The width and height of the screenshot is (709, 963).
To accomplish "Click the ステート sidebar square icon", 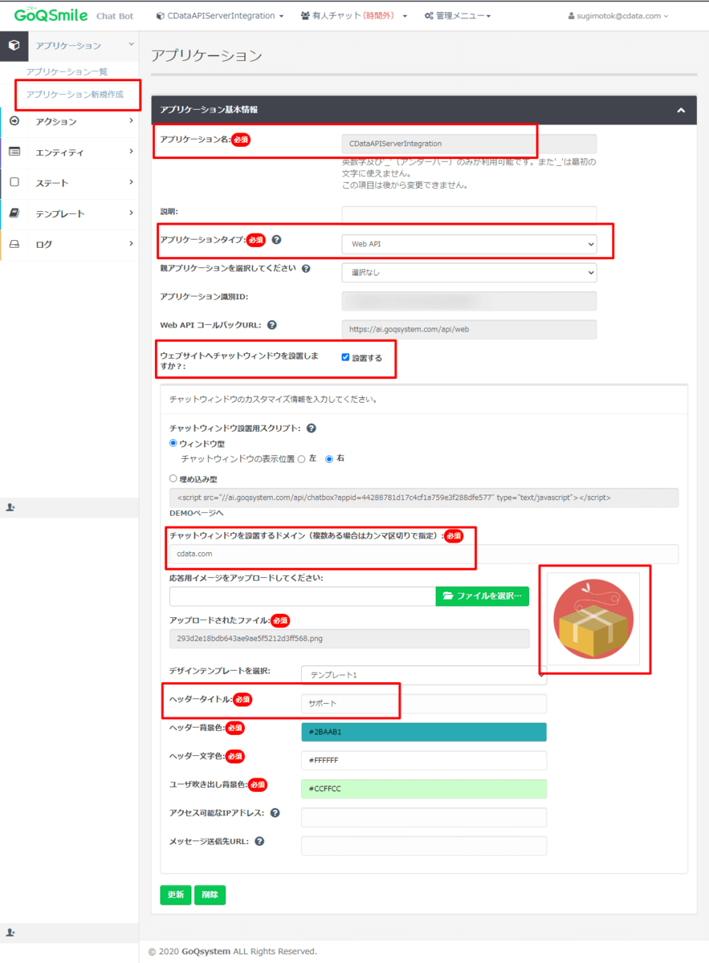I will [x=14, y=182].
